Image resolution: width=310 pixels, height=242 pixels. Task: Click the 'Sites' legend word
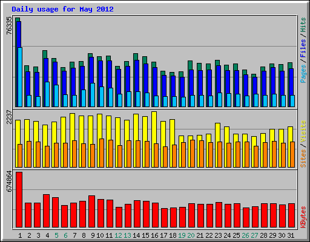coord(303,159)
